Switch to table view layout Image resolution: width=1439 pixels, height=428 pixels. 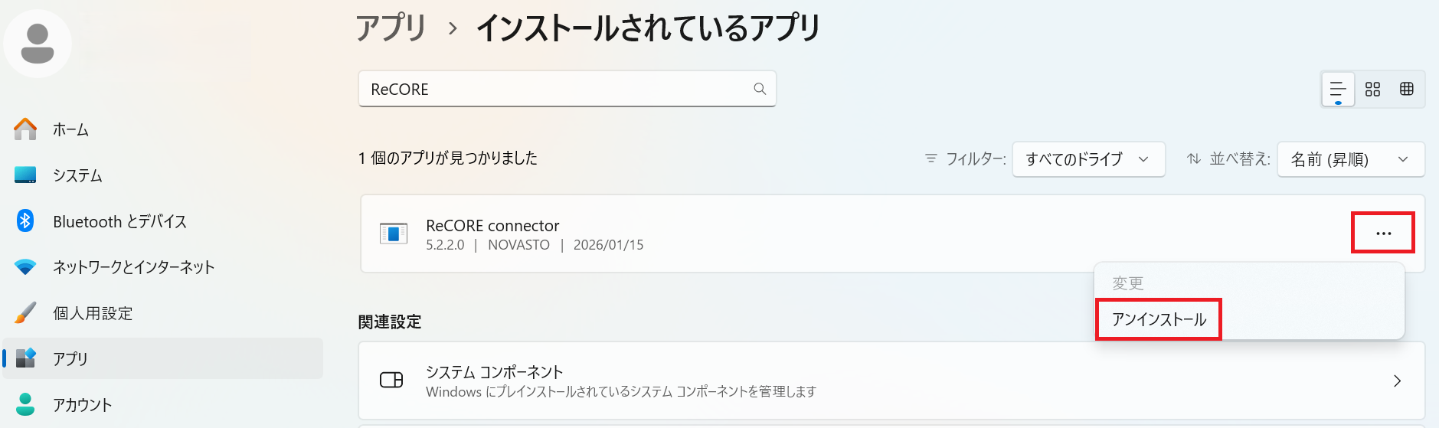click(1407, 90)
